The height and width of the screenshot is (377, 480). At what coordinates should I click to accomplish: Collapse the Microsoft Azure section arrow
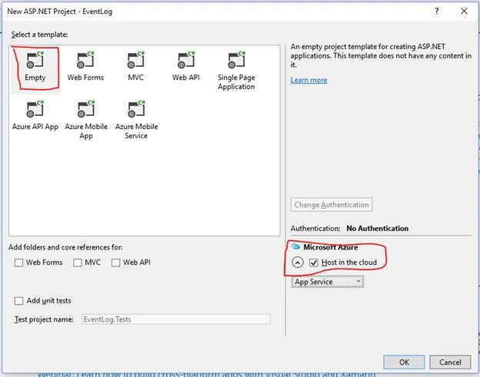click(x=298, y=263)
